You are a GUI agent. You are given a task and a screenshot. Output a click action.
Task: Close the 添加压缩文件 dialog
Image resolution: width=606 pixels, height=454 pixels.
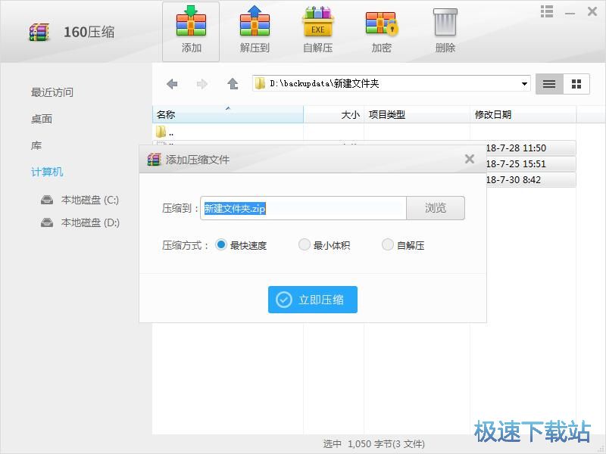pos(470,159)
